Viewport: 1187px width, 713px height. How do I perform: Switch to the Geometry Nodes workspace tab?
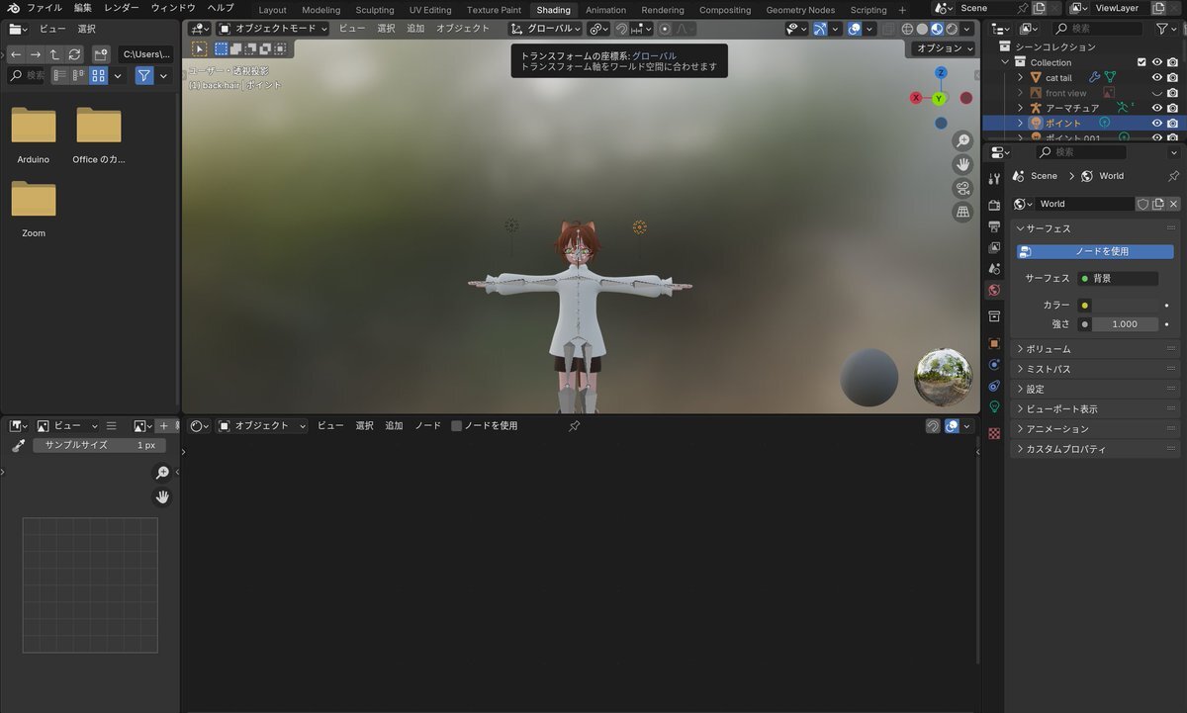pos(800,10)
